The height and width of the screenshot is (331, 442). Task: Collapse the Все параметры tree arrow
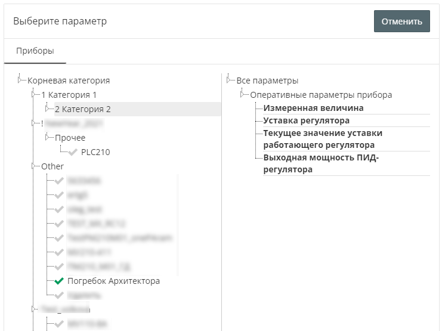point(230,80)
